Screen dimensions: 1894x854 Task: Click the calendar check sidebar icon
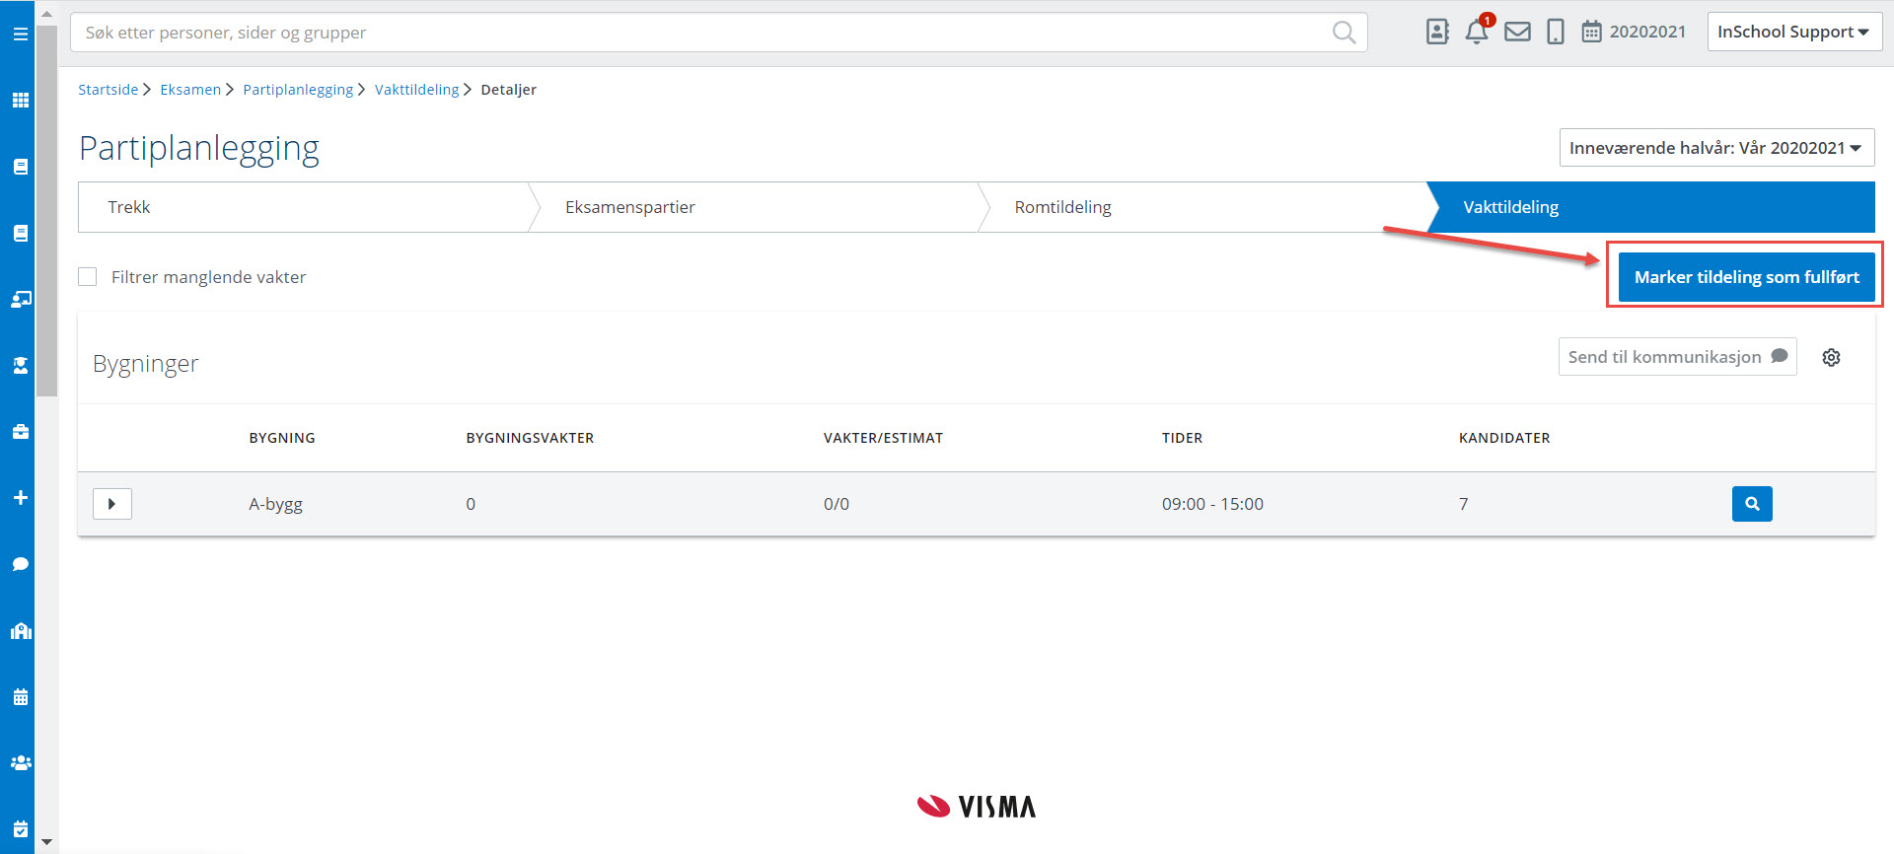20,828
